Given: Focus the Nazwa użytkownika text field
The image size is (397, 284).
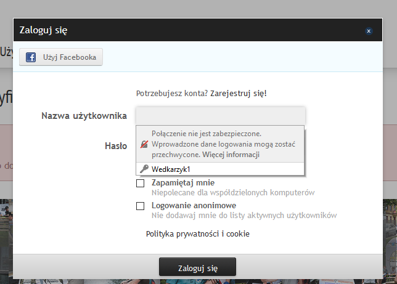Looking at the screenshot, I should [x=220, y=115].
